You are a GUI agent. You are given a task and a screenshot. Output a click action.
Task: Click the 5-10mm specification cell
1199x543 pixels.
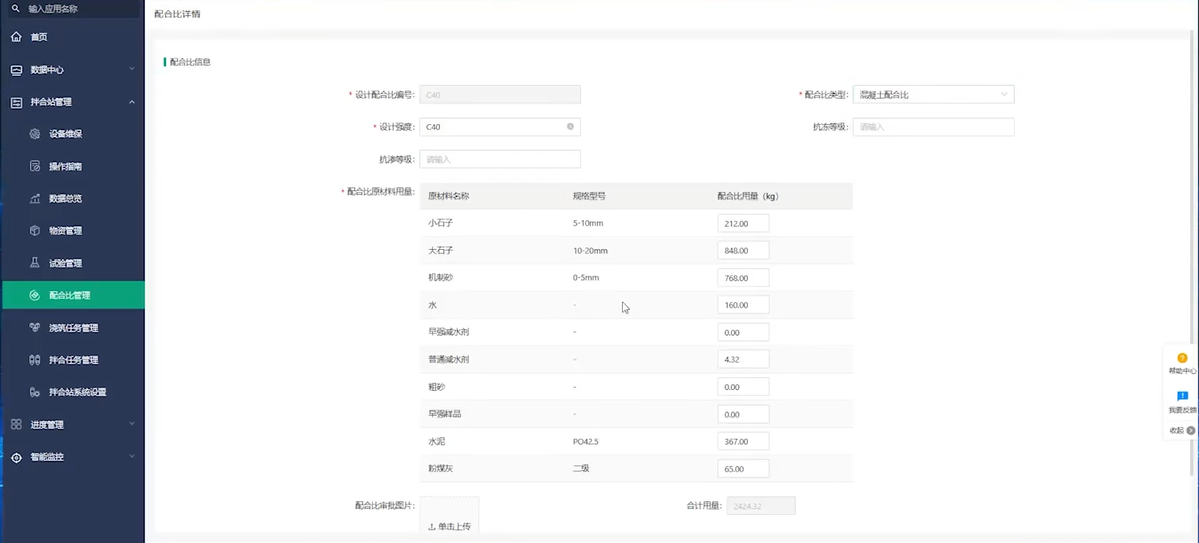(x=588, y=223)
